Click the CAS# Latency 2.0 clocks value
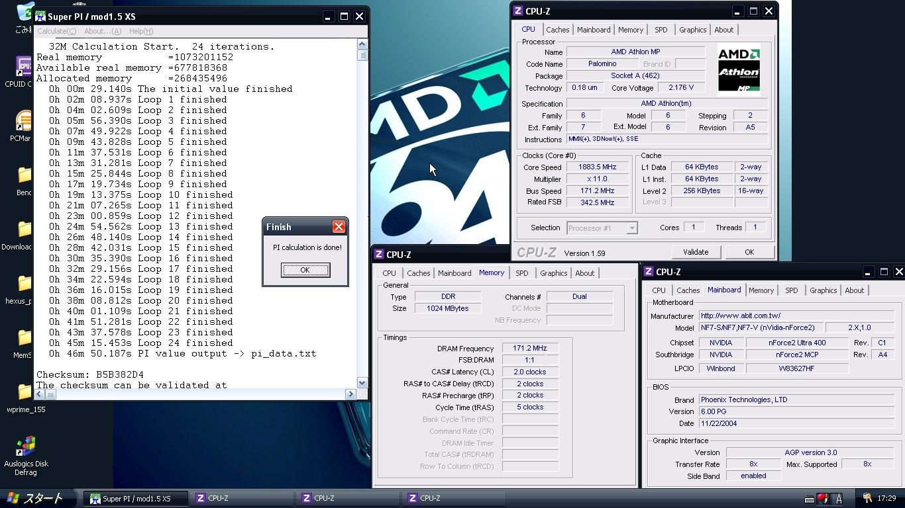The width and height of the screenshot is (905, 508). (x=529, y=372)
